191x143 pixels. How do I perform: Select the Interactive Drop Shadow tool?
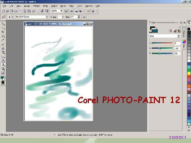[3, 69]
